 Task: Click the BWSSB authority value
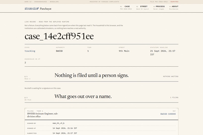(x=59, y=51)
